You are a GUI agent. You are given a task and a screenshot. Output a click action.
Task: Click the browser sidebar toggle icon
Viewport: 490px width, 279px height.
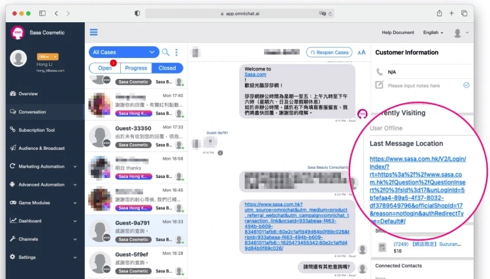[42, 13]
